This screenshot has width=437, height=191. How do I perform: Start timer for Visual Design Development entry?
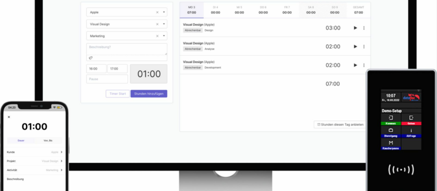(355, 65)
